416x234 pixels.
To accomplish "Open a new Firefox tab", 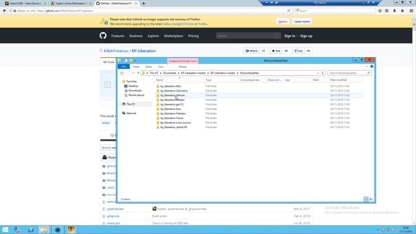I will [x=144, y=3].
